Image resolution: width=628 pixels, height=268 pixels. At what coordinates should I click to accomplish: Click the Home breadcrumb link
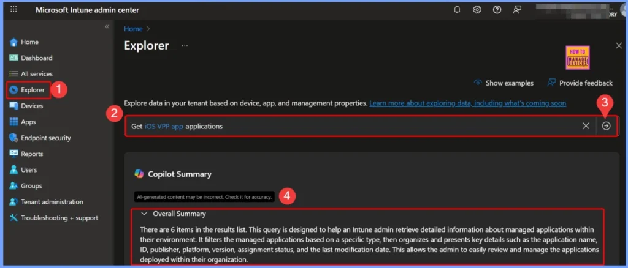pos(133,29)
